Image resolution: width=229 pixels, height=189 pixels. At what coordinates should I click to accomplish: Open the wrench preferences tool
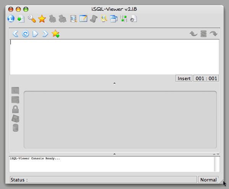[32, 19]
